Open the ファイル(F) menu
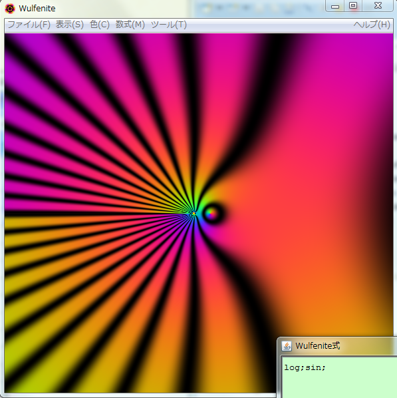397x398 pixels. 29,25
